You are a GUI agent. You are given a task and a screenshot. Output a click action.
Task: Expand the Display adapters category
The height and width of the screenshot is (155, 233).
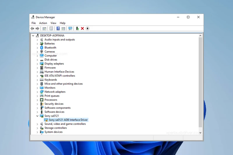coord(37,64)
